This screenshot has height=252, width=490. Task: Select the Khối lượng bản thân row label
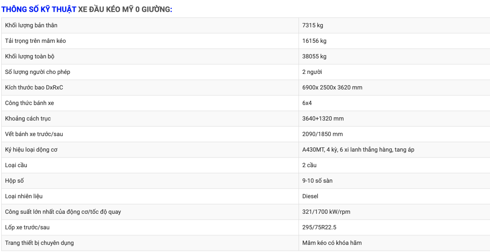pos(31,25)
